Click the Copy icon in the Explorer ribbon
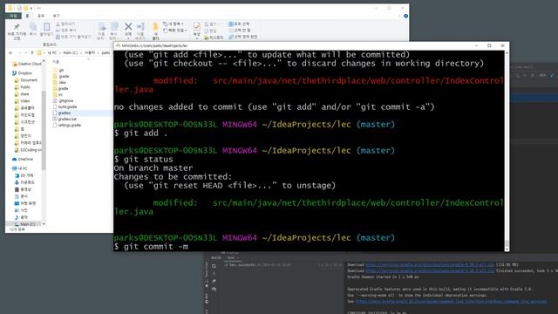 [x=33, y=27]
